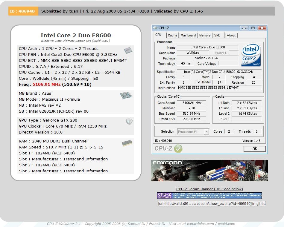Click the GPU Type : GeForce GTX 280 line
Screen dimensions: 284x227
point(48,120)
